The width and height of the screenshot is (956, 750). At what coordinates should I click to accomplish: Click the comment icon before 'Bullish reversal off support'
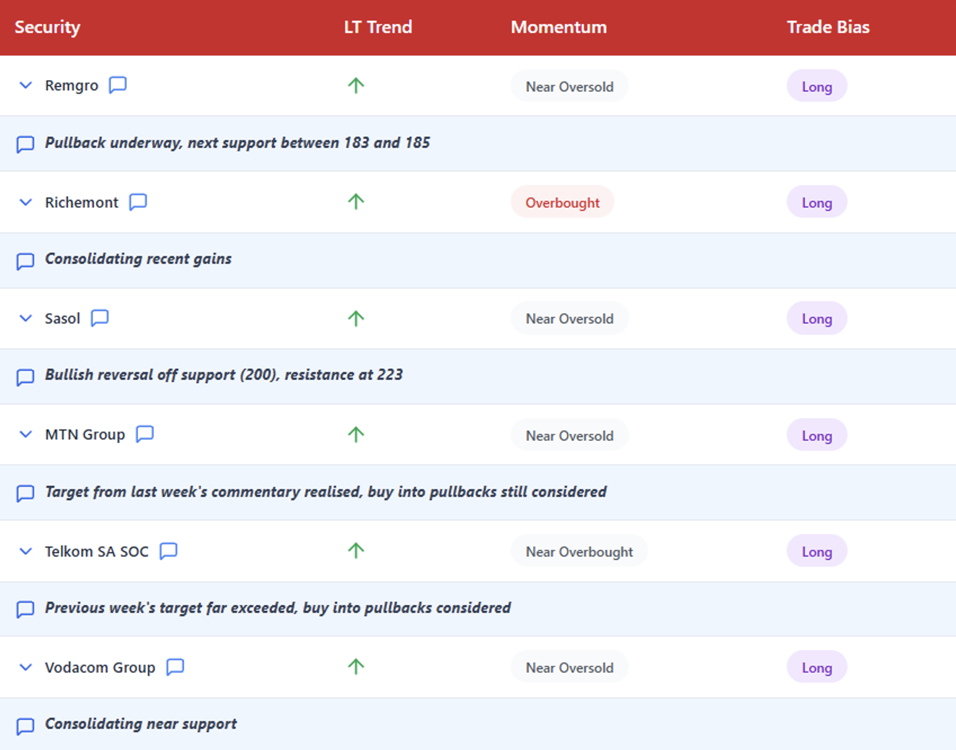(25, 377)
